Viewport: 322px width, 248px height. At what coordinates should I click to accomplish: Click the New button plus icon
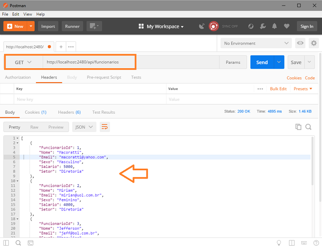[10, 26]
